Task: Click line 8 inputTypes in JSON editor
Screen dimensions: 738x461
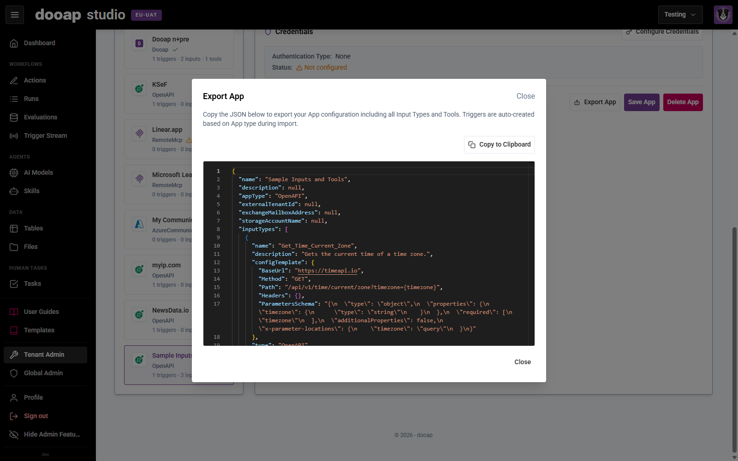Action: pyautogui.click(x=263, y=229)
